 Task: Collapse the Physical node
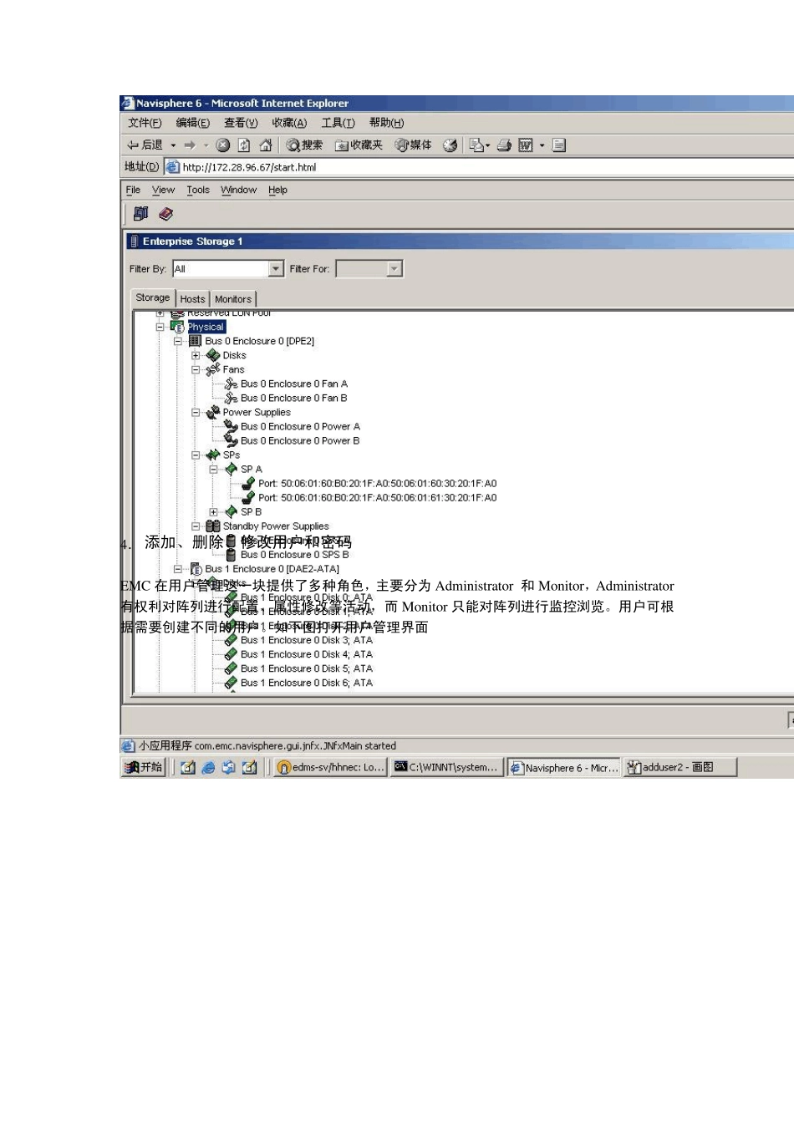point(160,327)
